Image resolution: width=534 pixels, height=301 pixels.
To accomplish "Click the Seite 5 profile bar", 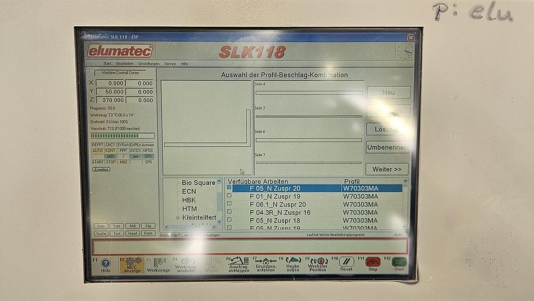I will (309, 116).
